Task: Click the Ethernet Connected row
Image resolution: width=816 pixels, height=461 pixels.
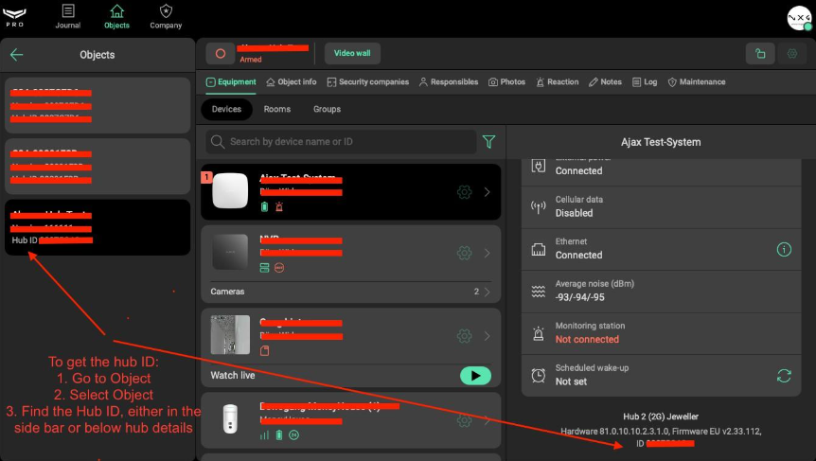Action: tap(661, 249)
